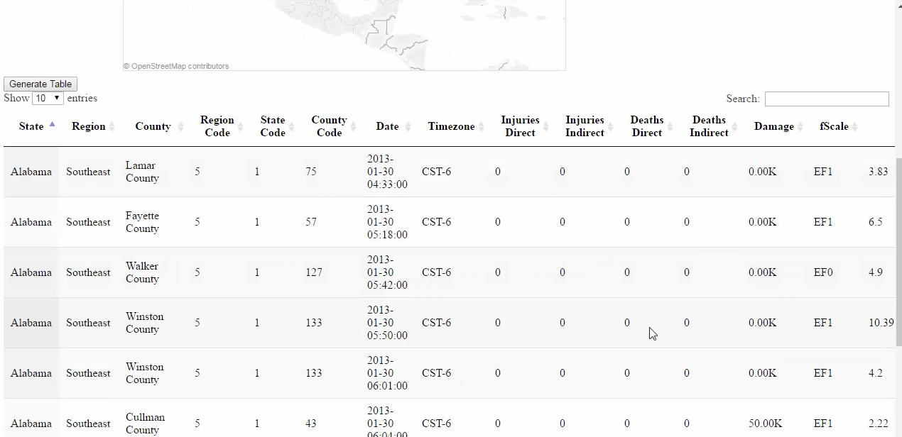Open the Show entries count dropdown
This screenshot has width=902, height=437.
(x=48, y=98)
